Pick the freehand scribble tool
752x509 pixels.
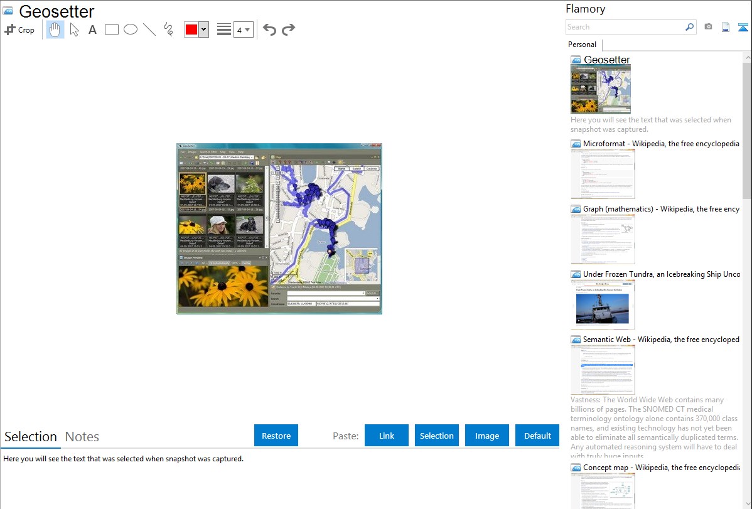pos(168,29)
